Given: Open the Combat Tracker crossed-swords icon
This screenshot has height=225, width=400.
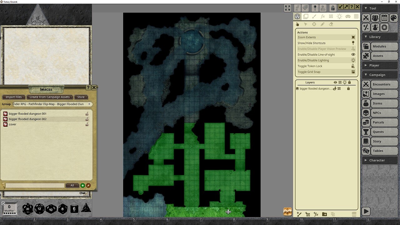Looking at the screenshot, I should click(366, 18).
